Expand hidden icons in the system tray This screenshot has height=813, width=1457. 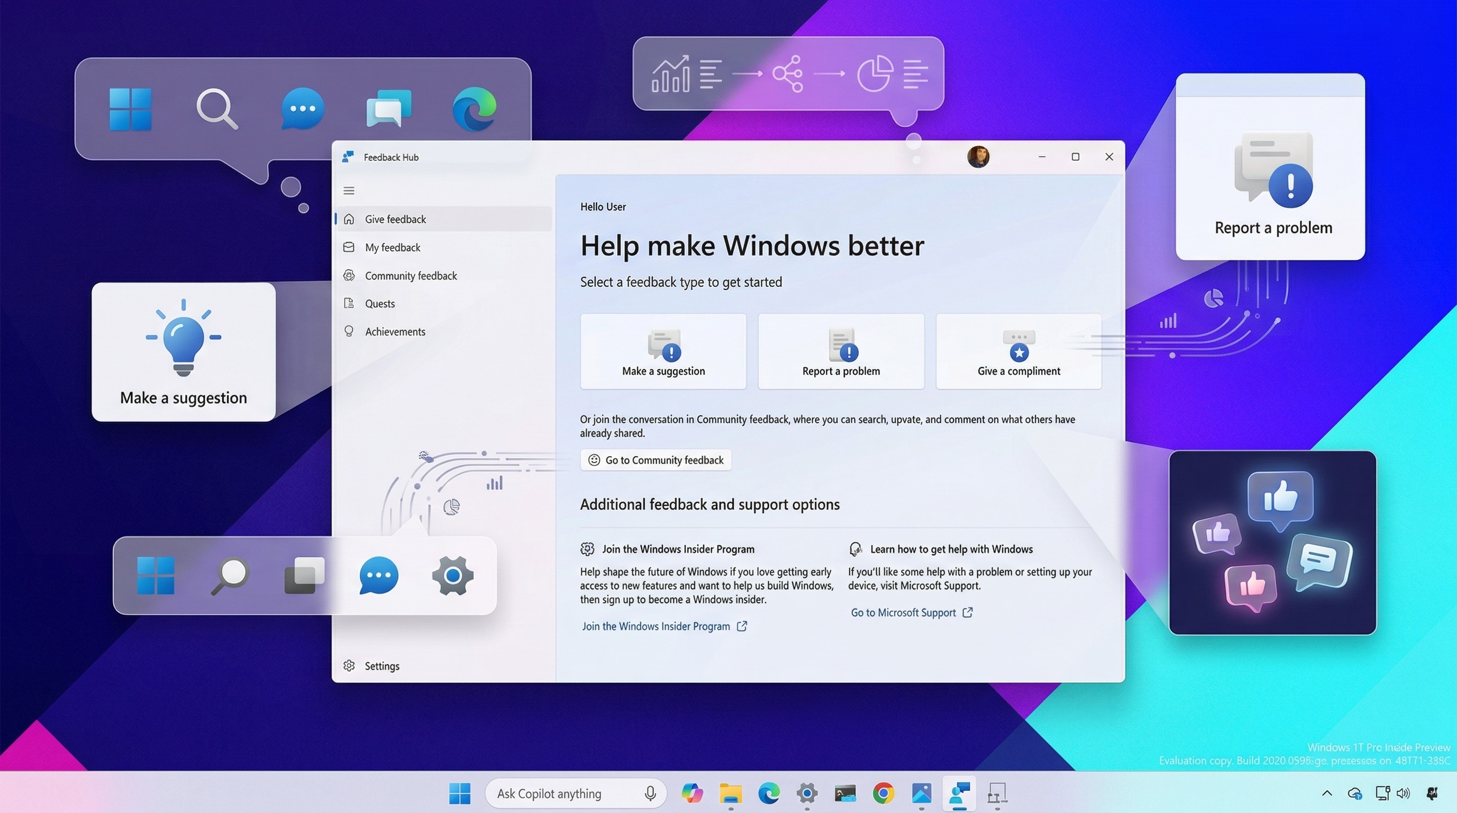pyautogui.click(x=1327, y=793)
